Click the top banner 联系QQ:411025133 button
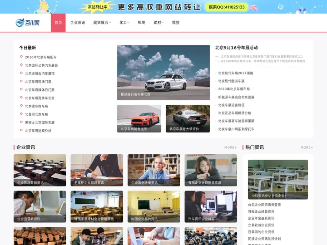The width and height of the screenshot is (327, 245). pos(227,7)
